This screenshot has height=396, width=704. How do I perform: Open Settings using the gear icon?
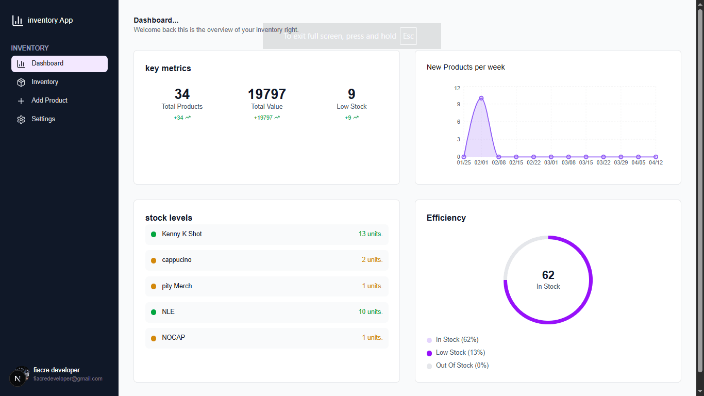pos(21,119)
